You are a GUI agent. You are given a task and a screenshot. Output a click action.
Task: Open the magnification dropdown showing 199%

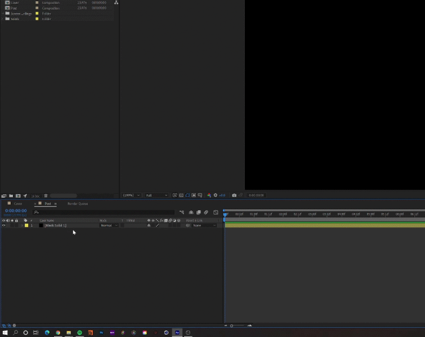click(x=132, y=195)
